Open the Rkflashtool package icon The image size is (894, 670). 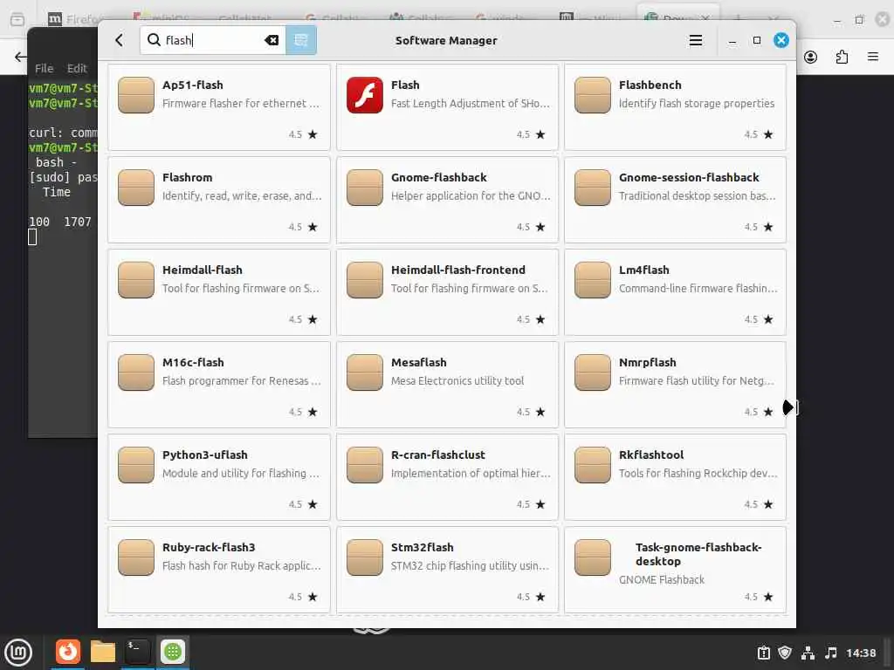593,465
